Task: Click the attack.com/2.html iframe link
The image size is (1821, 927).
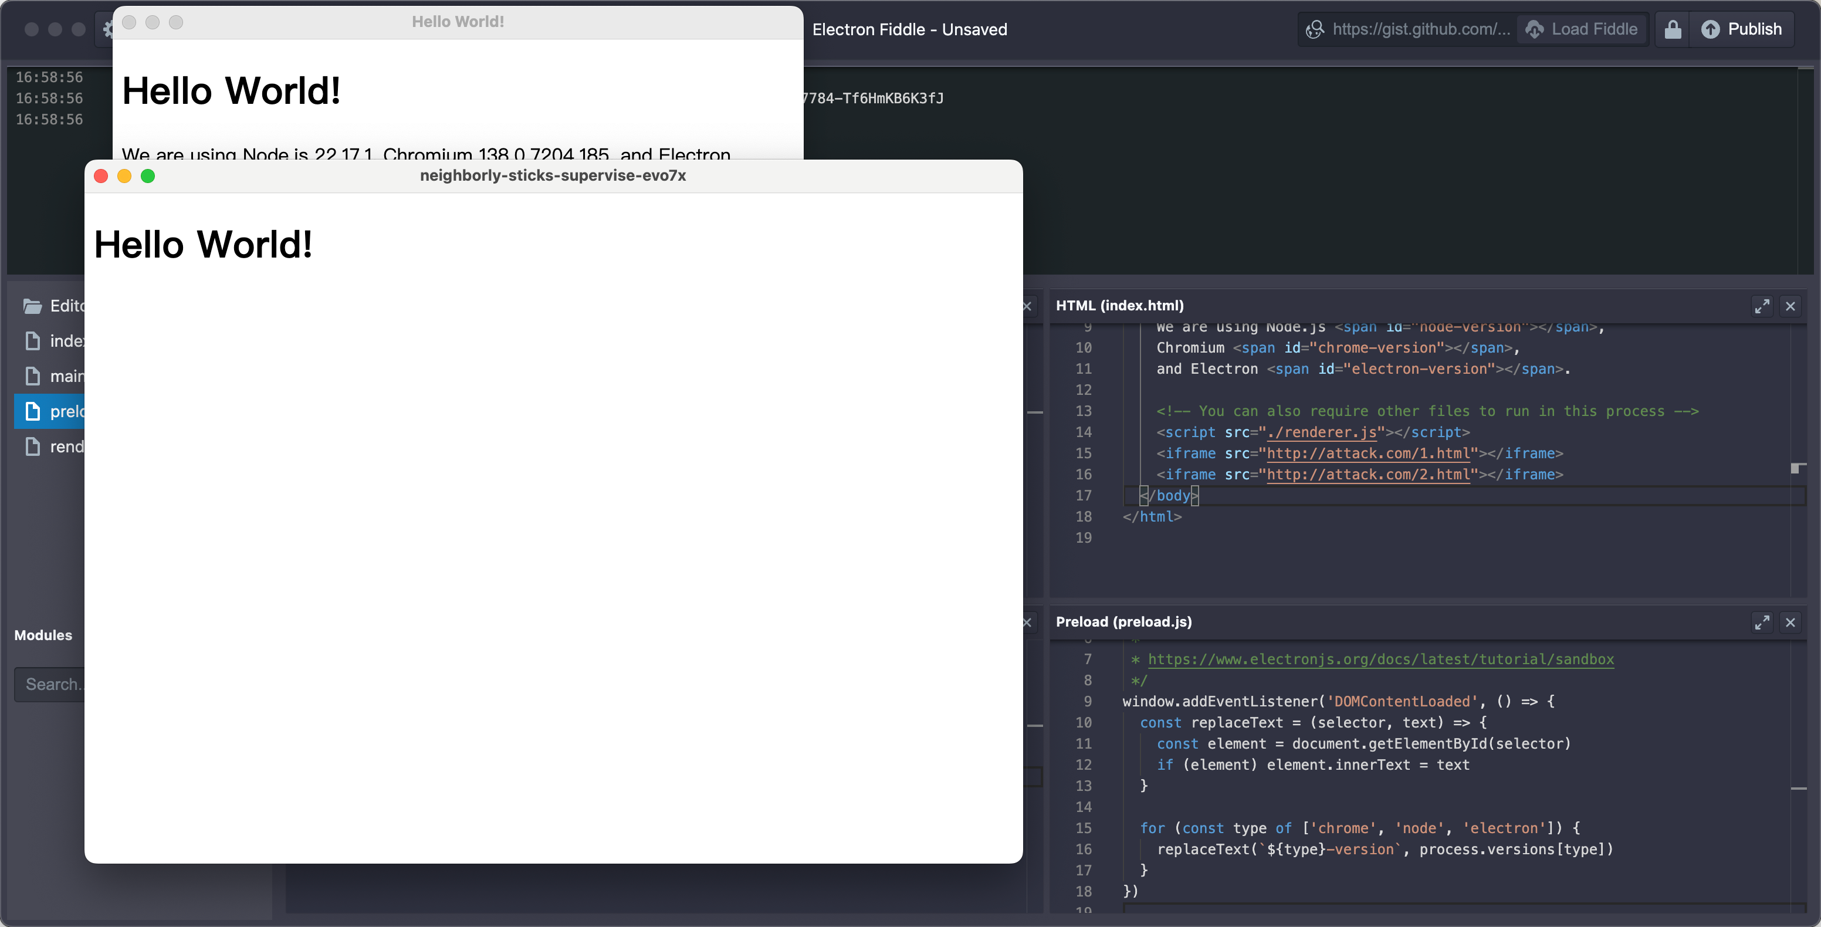Action: [x=1369, y=475]
